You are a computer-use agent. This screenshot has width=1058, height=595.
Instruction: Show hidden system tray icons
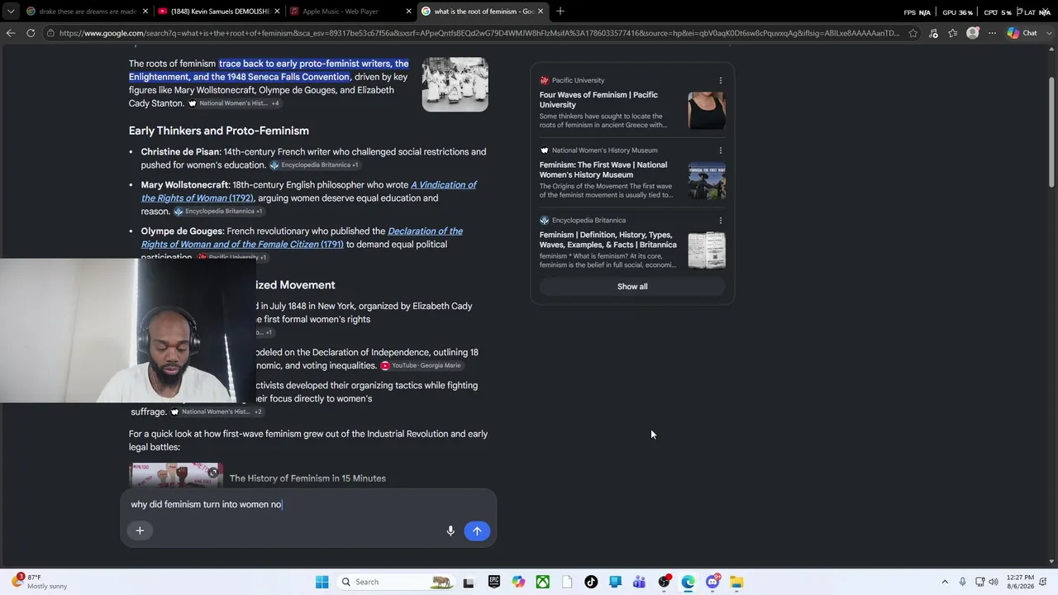pos(945,582)
